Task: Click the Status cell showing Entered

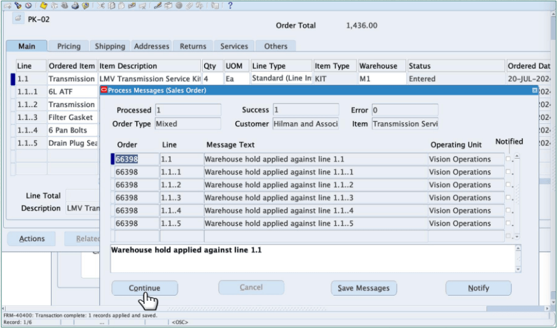Action: 456,79
